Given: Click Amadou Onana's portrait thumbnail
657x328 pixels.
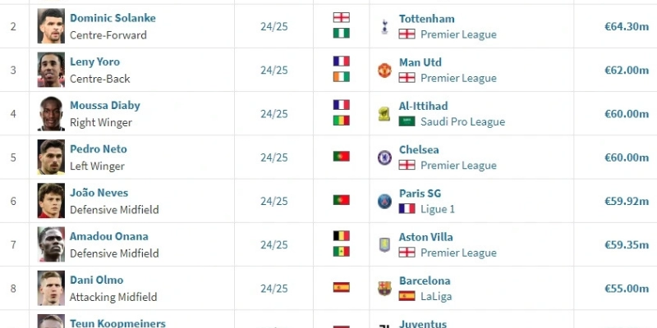Looking at the screenshot, I should pyautogui.click(x=51, y=244).
